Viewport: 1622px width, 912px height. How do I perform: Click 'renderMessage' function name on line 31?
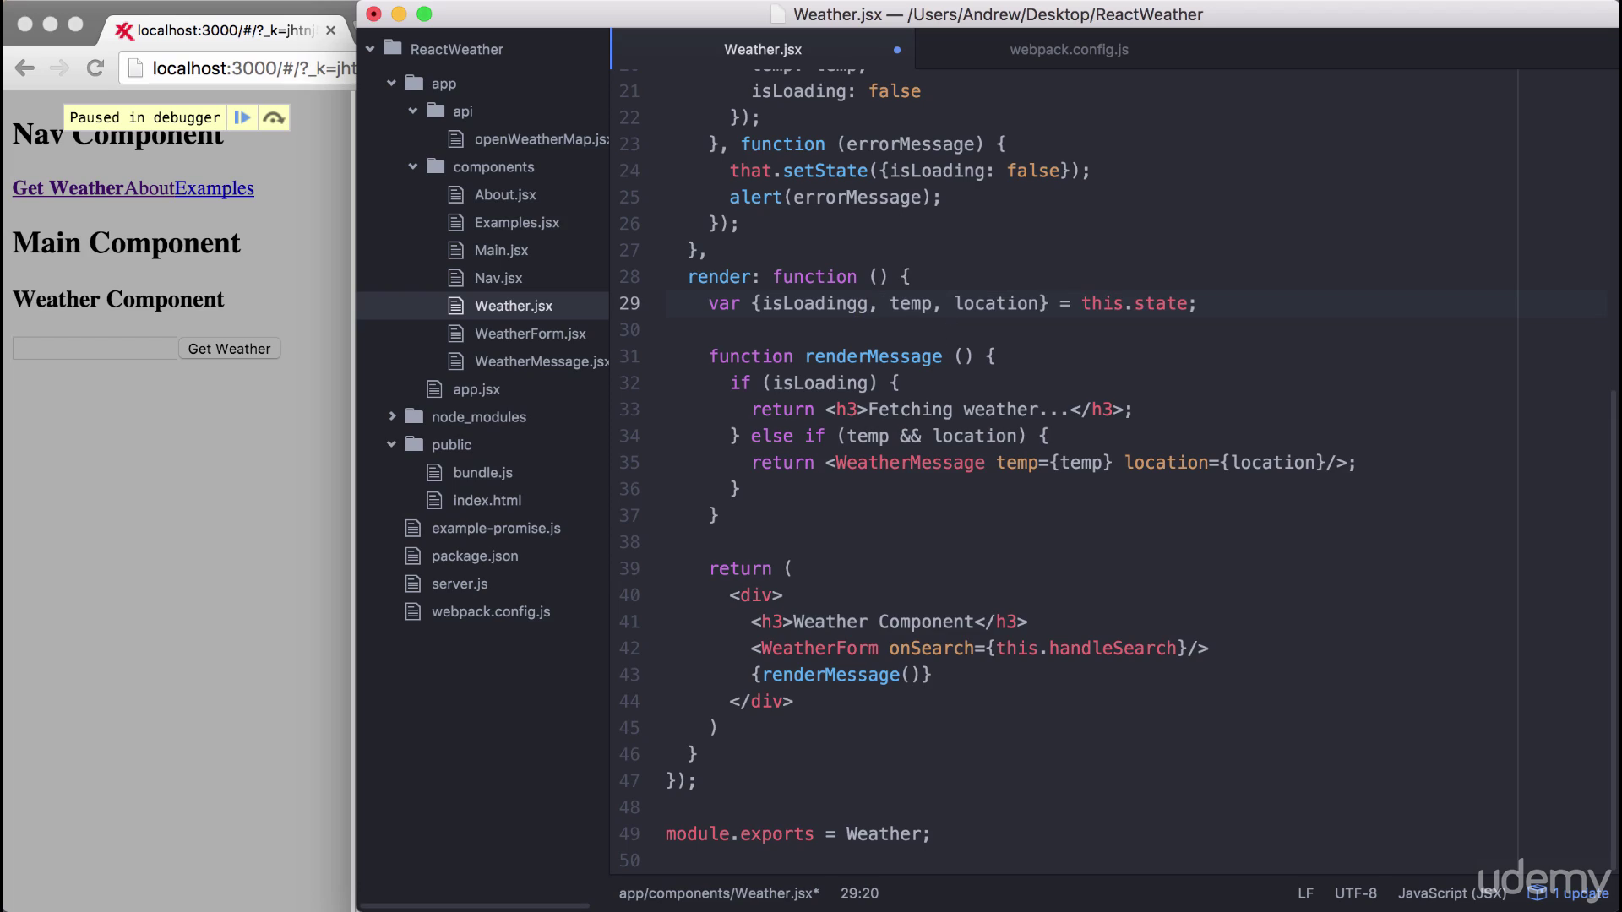pos(873,357)
